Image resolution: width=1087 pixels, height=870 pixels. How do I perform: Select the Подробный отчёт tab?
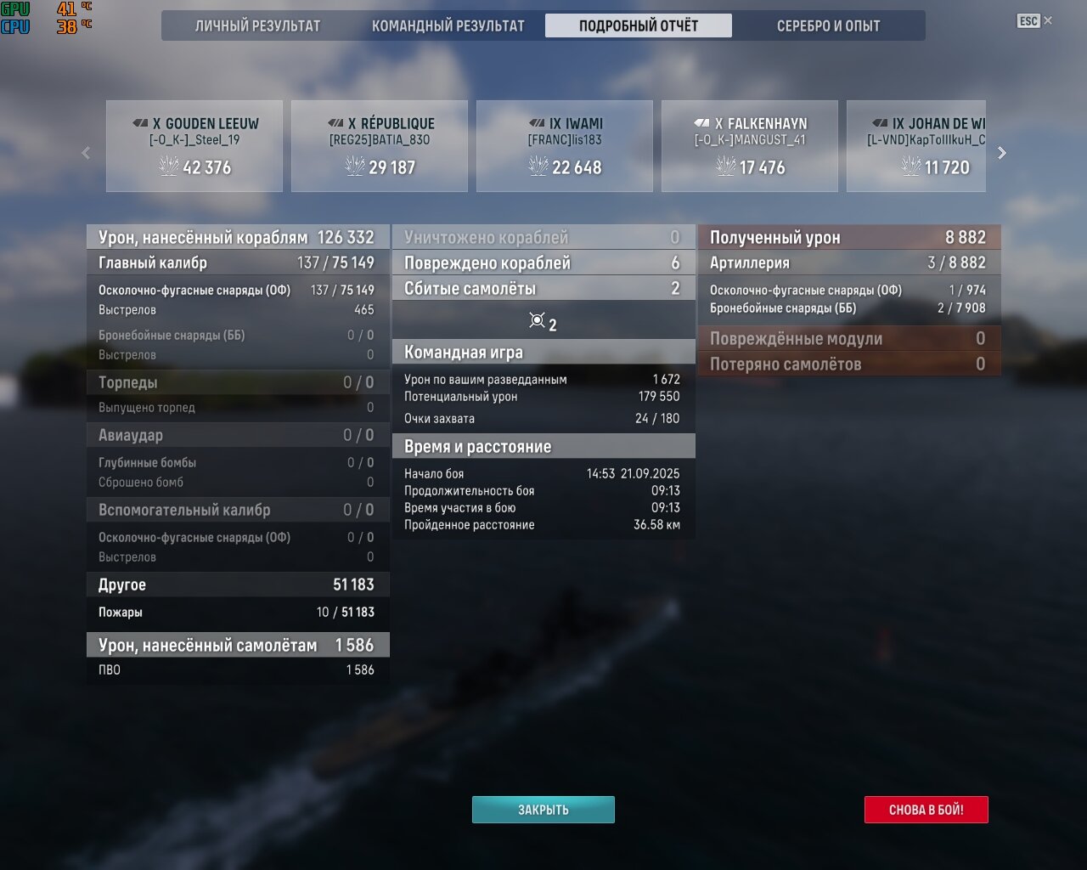[x=638, y=25]
